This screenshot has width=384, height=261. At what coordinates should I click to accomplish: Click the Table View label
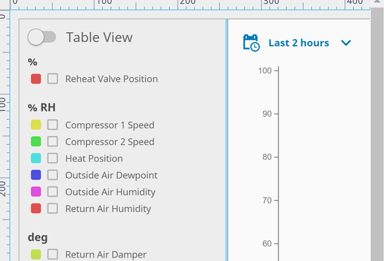99,37
